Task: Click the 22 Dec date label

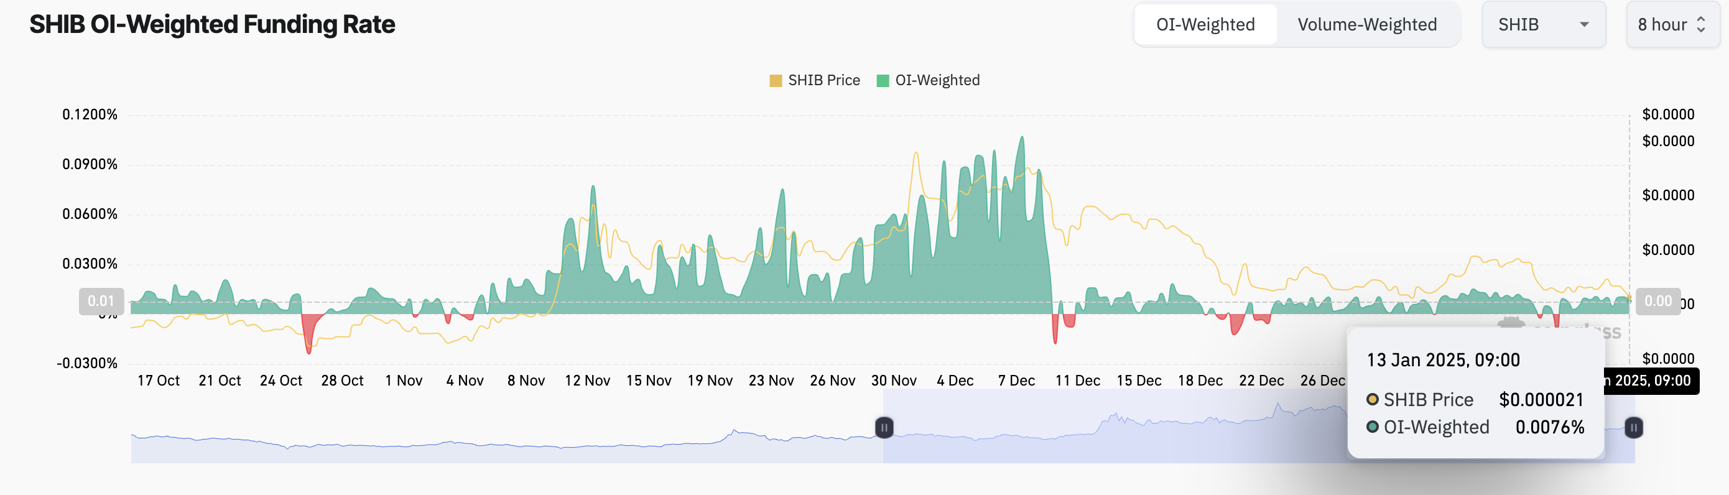Action: 1262,381
